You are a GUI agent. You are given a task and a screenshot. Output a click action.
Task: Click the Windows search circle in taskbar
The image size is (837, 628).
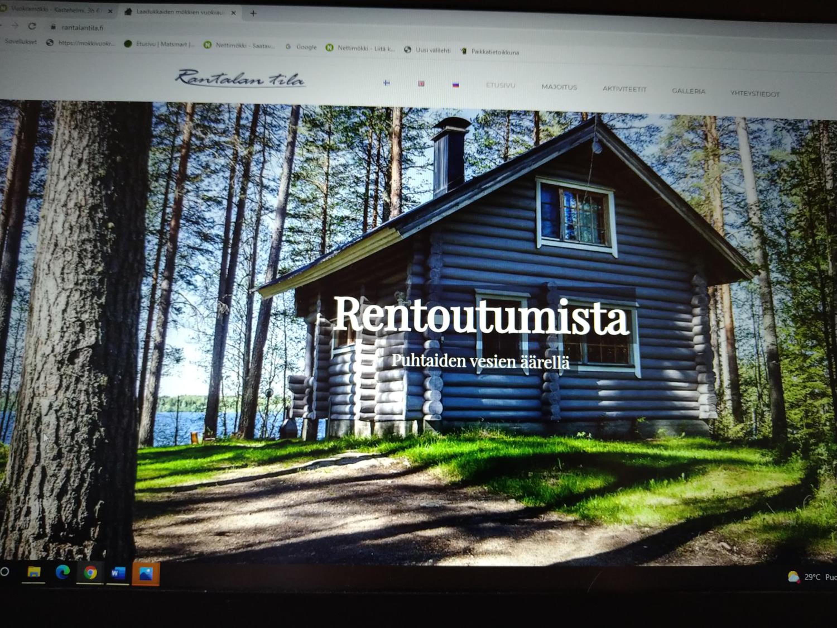[4, 572]
